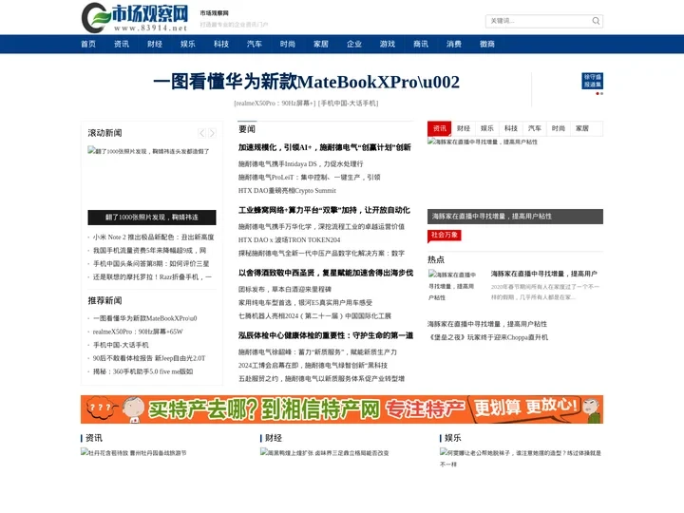The image size is (684, 513).
Task: Open article 我国手机流量资费5年来降幅超9成
Action: pos(149,251)
